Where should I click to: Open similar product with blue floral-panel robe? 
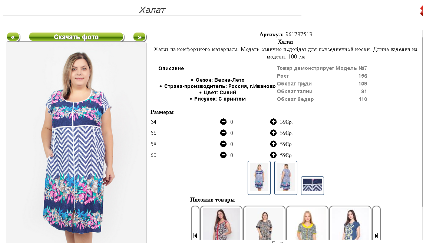tap(350, 224)
